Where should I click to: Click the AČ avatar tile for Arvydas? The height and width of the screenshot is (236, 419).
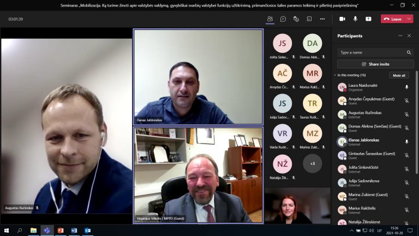[x=283, y=73]
